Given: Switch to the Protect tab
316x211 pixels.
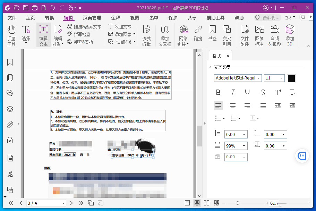Looking at the screenshot, I should tap(173, 18).
